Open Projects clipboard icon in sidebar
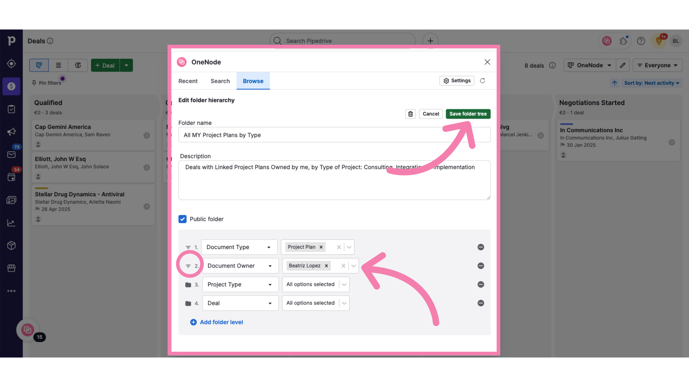The image size is (689, 387). coord(11,109)
